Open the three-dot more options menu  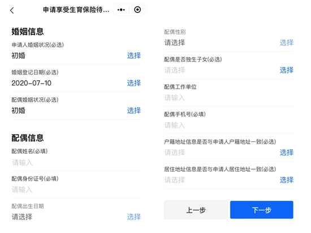(x=121, y=10)
